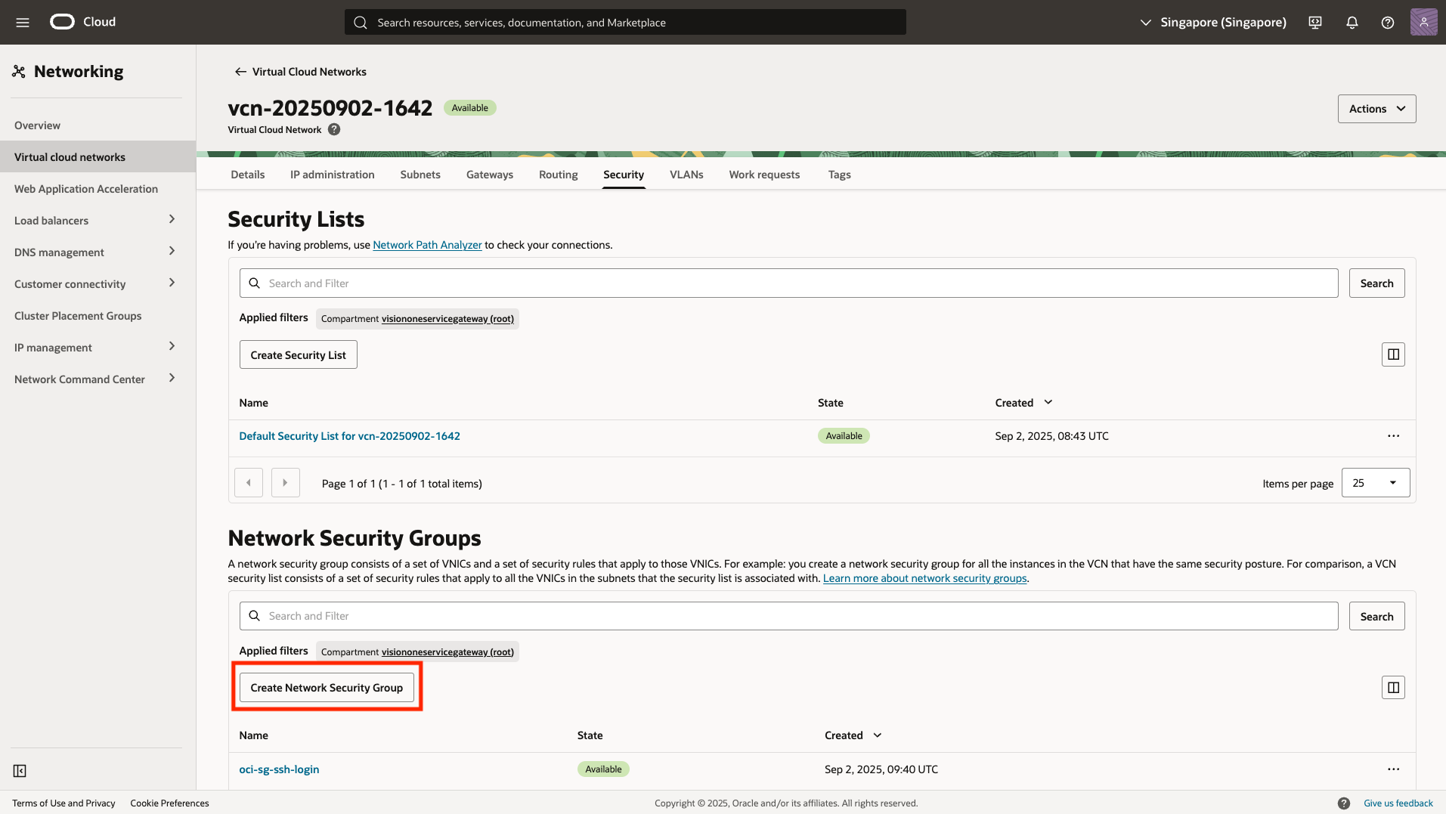Open the Singapore region selector
The width and height of the screenshot is (1446, 814).
[x=1212, y=23]
